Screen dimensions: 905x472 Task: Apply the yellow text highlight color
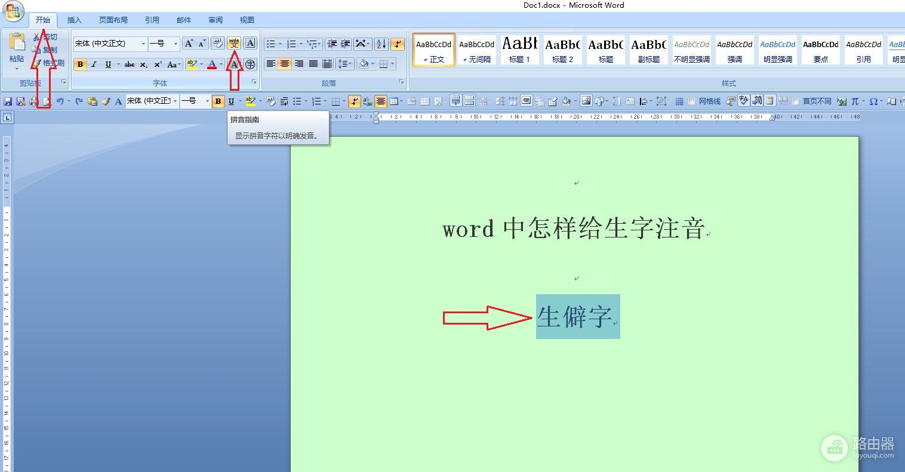191,64
